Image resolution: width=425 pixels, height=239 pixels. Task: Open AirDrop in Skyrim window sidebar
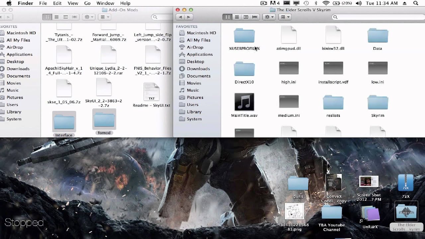[195, 47]
